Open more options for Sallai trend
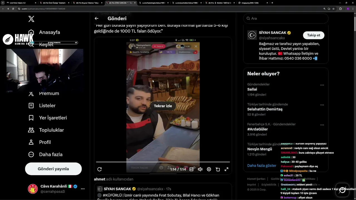The width and height of the screenshot is (356, 200). [x=322, y=85]
